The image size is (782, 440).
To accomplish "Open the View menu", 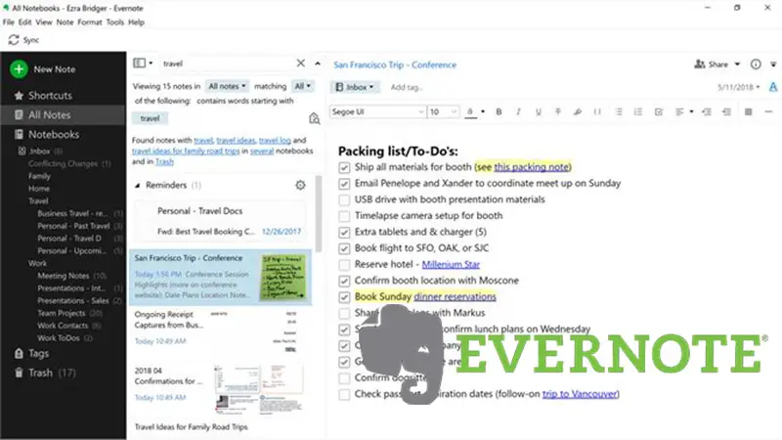I will (x=44, y=22).
